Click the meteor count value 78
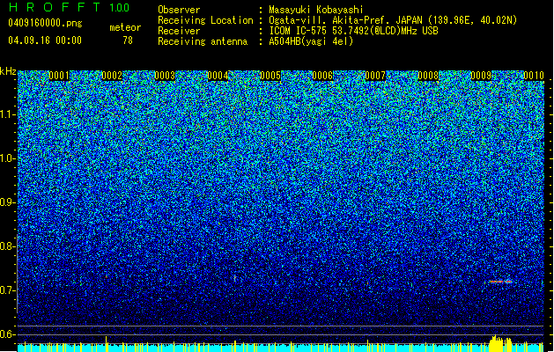Viewport: 554px width, 352px height. 128,40
